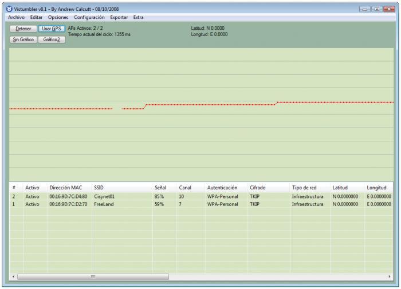Click the scrollbar left arrow
The image size is (401, 289).
click(13, 276)
